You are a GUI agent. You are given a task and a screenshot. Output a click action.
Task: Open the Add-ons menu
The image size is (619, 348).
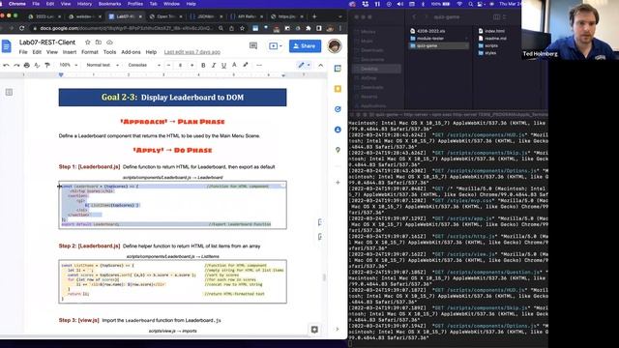point(131,52)
